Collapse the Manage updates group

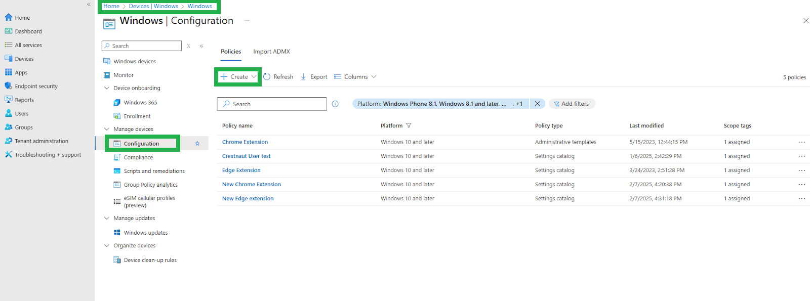point(107,218)
